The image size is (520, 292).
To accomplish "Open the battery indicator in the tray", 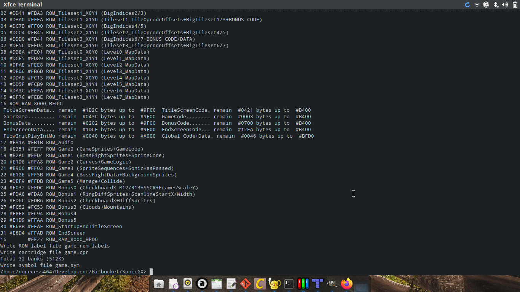I will coord(515,5).
